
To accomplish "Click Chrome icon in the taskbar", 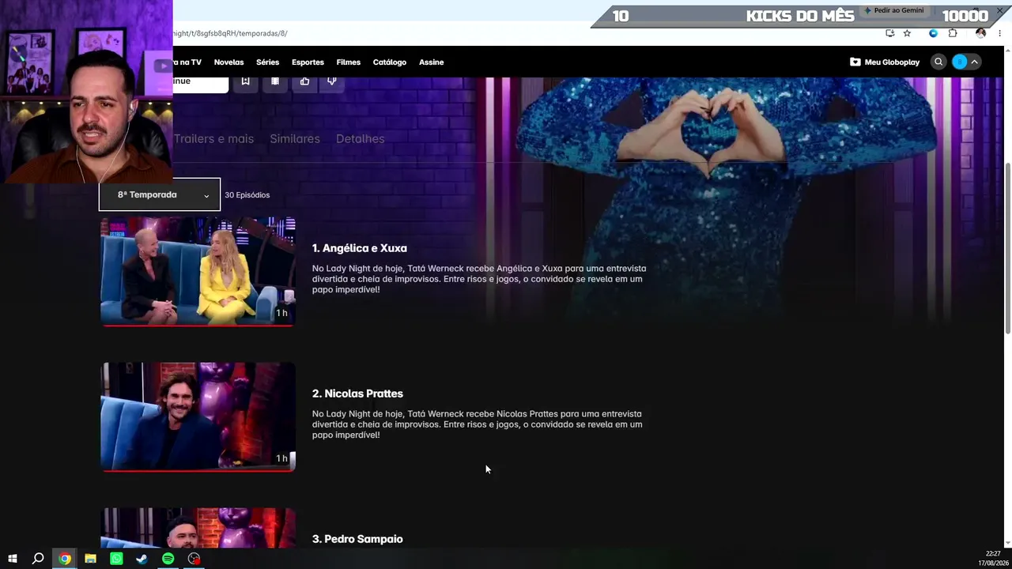I will 65,559.
